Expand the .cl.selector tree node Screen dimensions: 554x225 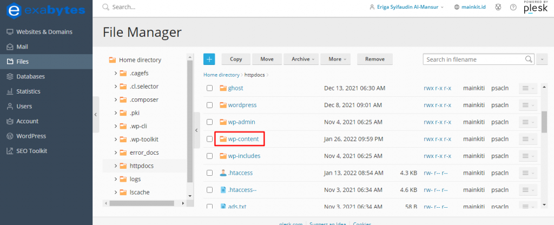click(116, 87)
